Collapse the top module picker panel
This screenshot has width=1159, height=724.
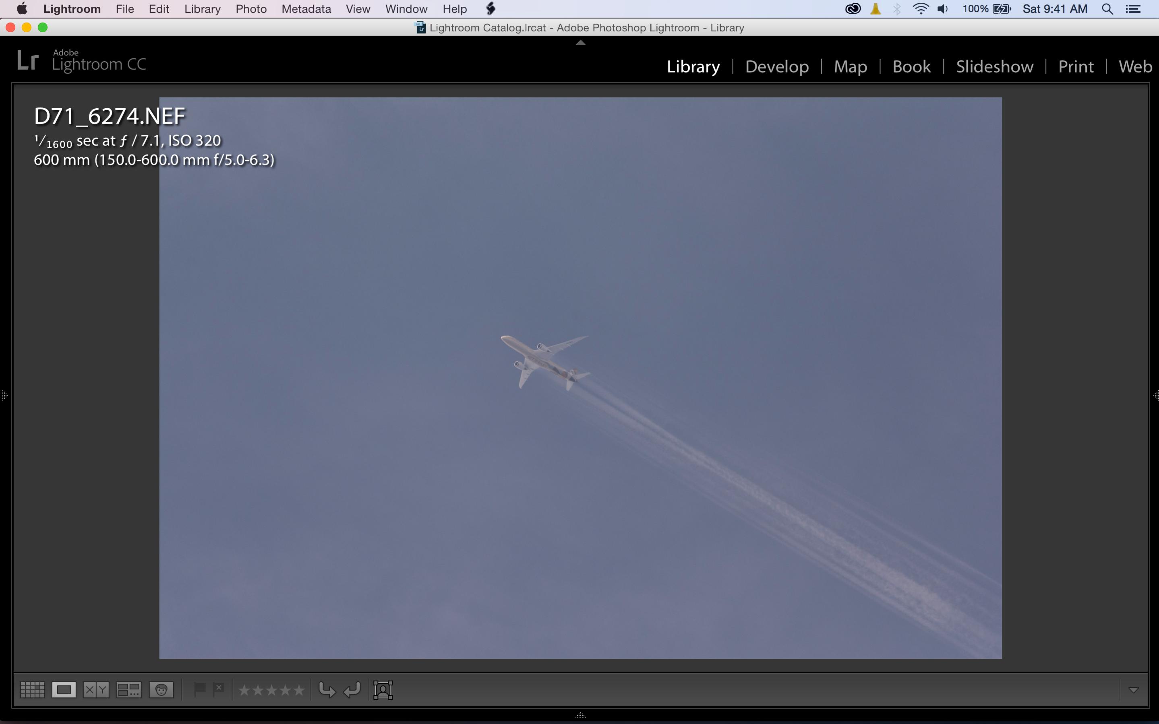580,43
